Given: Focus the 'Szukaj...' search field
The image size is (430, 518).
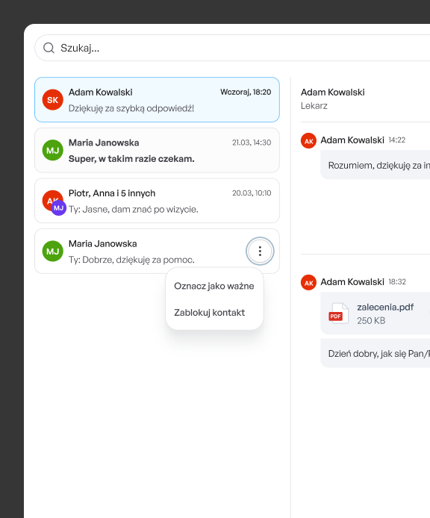Looking at the screenshot, I should tap(232, 48).
